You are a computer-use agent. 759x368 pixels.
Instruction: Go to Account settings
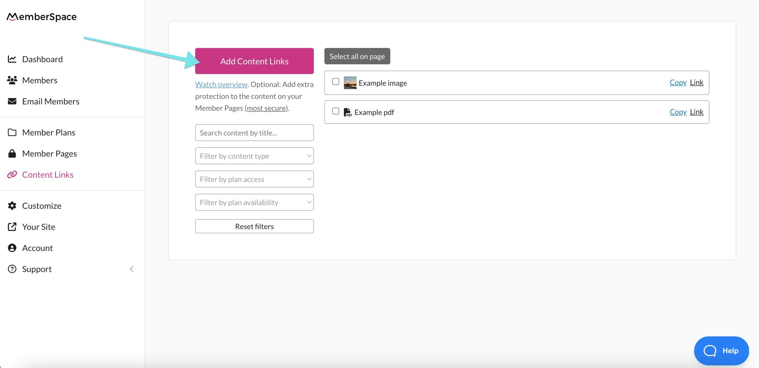pyautogui.click(x=37, y=248)
